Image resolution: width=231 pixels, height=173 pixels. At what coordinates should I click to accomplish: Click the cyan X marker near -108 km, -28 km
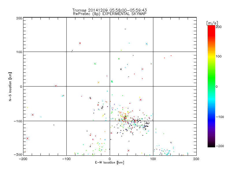coord(63,96)
